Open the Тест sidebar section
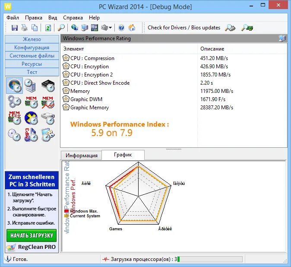 [32, 72]
